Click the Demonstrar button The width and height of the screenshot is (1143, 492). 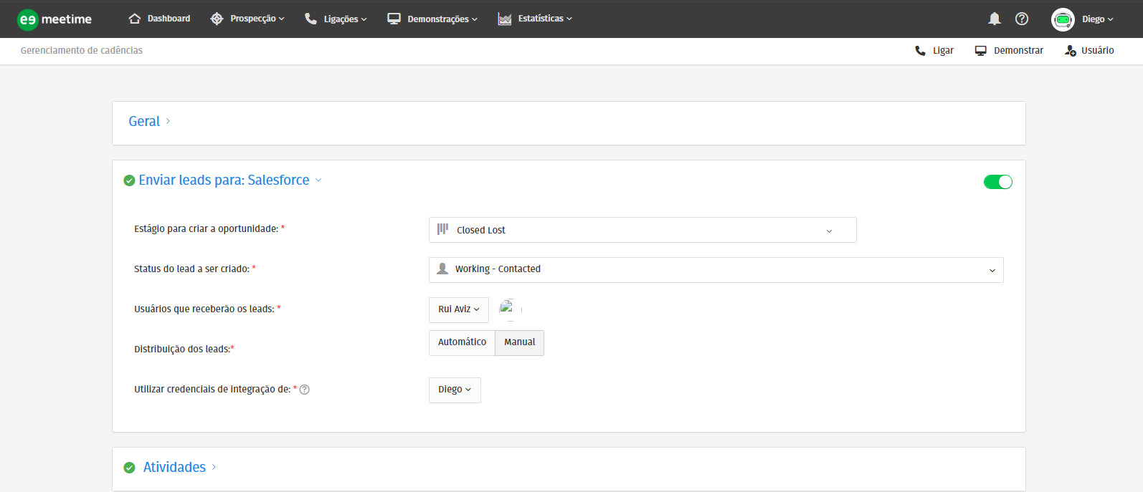pos(1009,50)
